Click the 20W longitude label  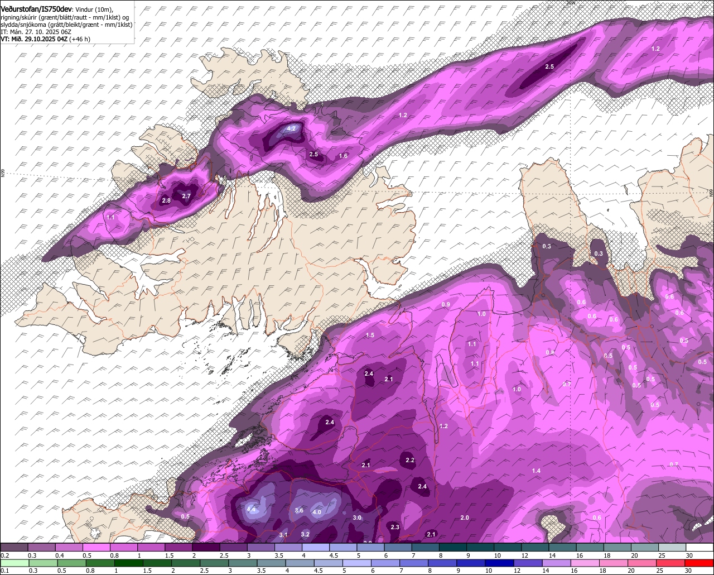[x=570, y=3]
